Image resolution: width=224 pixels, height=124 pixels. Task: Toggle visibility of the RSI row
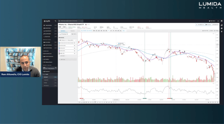coord(60,54)
